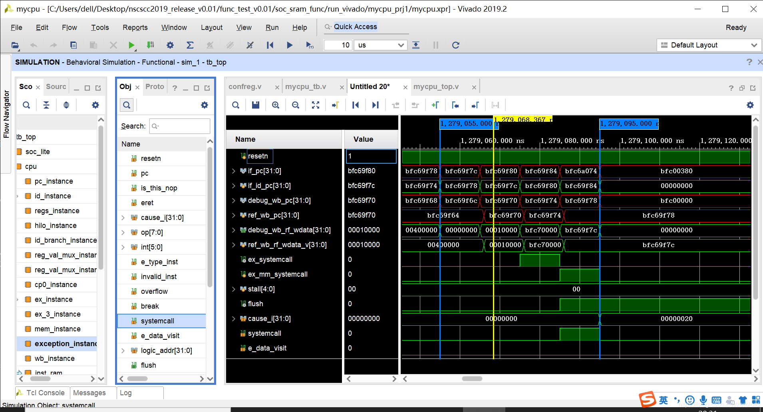Click the Relaunch simulation icon
Image resolution: width=763 pixels, height=412 pixels.
point(455,45)
